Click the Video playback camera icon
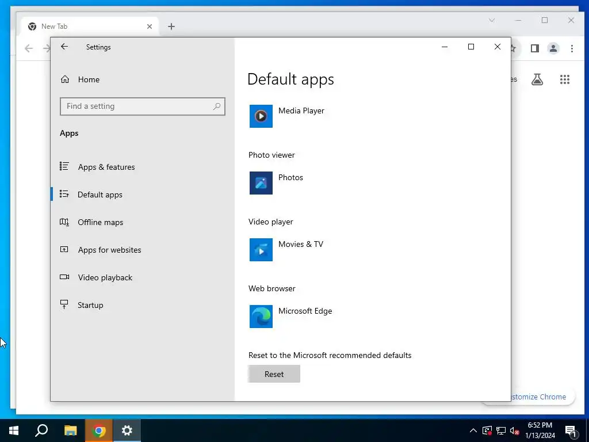The image size is (589, 442). [64, 277]
